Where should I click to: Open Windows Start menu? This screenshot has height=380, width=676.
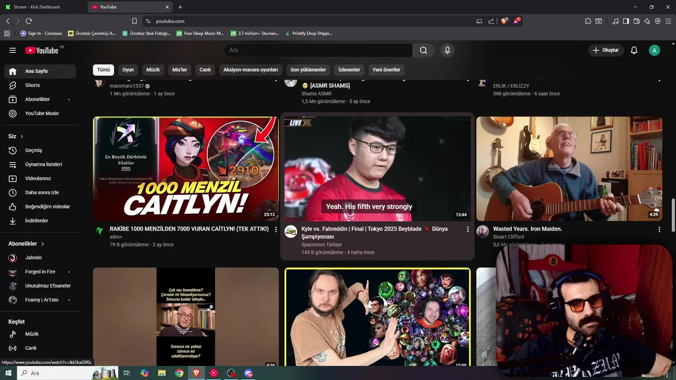click(8, 373)
